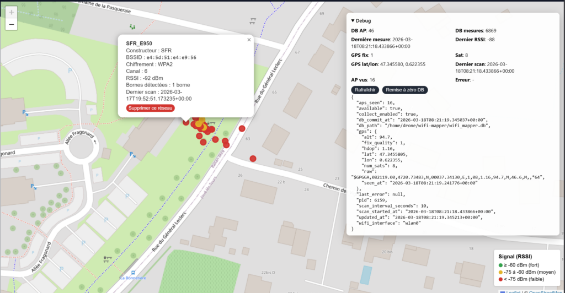The image size is (565, 293).
Task: Click the playground icon near Pasqueraie road
Action: 131,26
